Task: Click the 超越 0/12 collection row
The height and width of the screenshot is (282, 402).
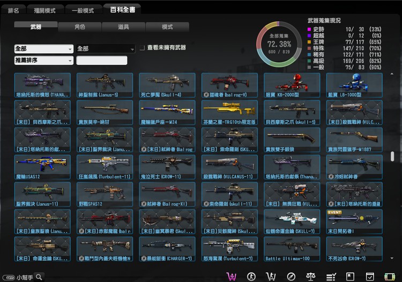Action: tap(344, 35)
